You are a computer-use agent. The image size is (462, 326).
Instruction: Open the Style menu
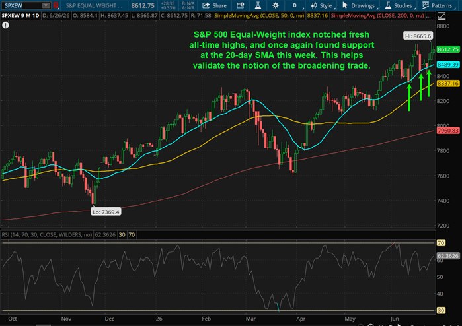coord(321,5)
